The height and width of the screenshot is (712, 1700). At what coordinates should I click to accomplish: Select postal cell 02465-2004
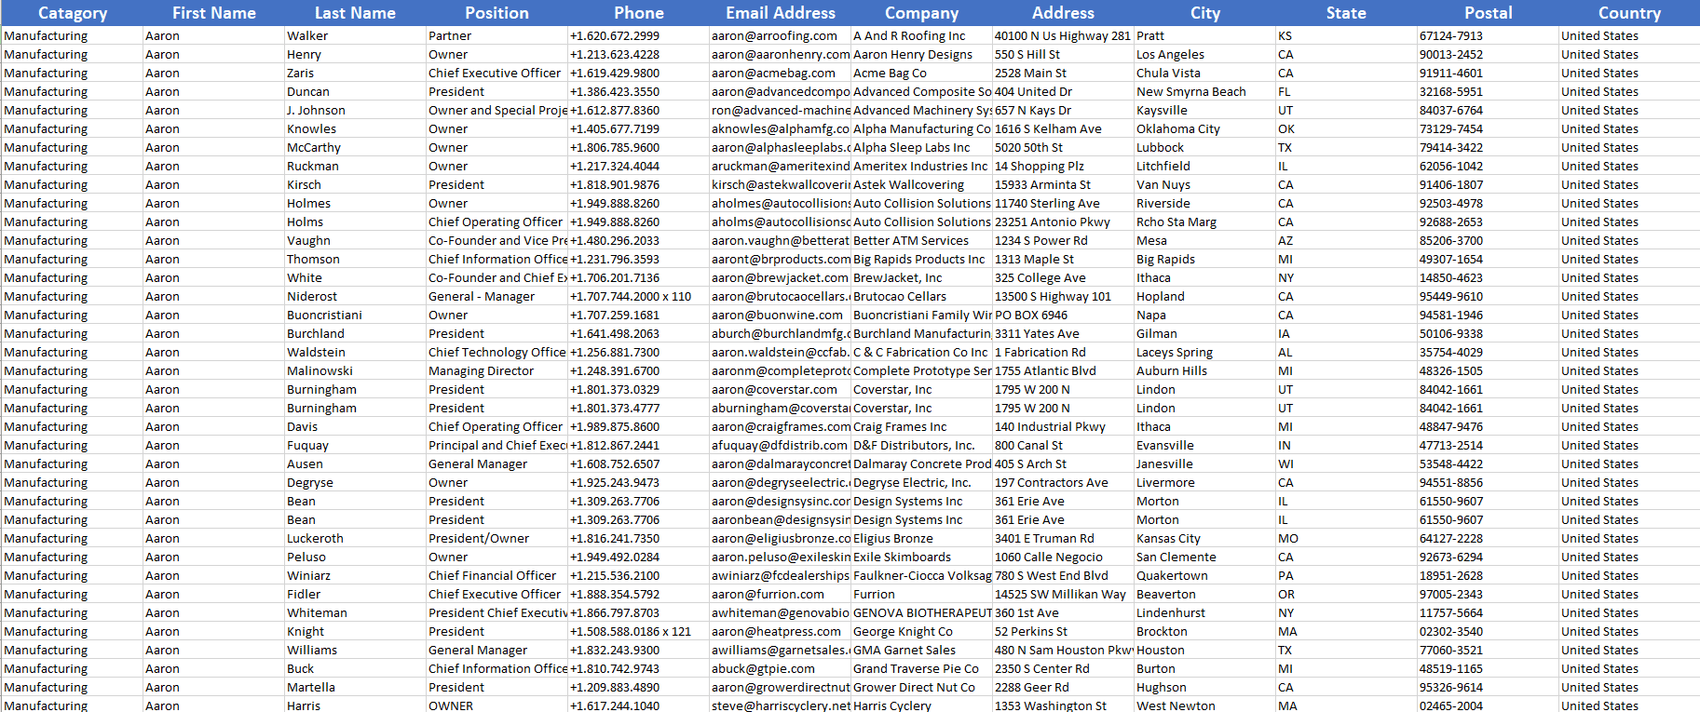pos(1488,705)
